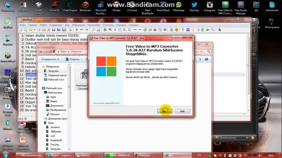
Task: Open the Найти menu in AkelPad
Action: click(x=43, y=25)
